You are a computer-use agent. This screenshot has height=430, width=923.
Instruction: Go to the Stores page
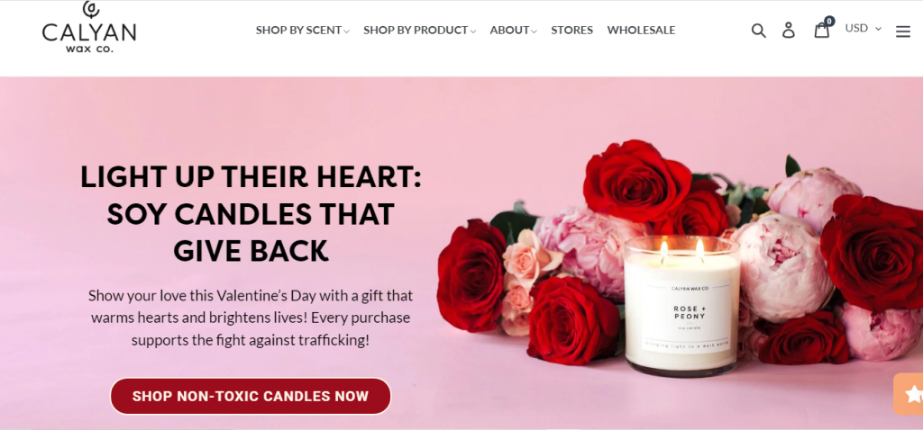click(571, 30)
